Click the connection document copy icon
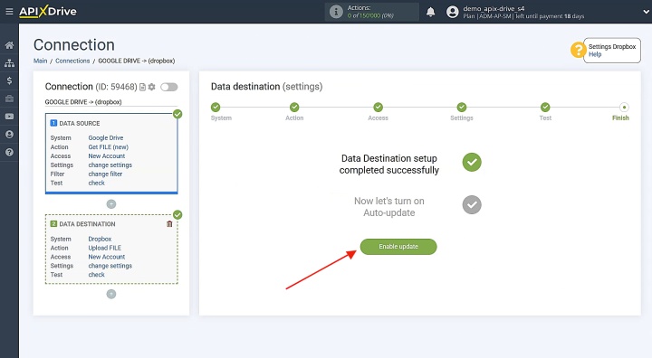 coord(143,87)
